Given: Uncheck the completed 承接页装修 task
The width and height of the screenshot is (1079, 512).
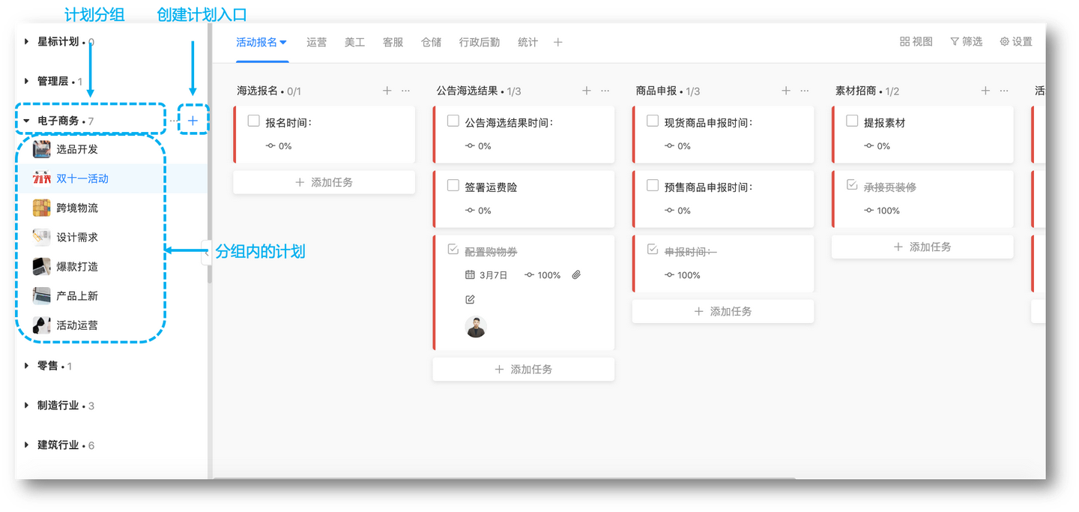Looking at the screenshot, I should pos(851,185).
